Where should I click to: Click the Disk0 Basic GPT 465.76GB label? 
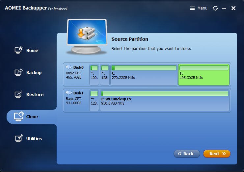tap(75, 72)
